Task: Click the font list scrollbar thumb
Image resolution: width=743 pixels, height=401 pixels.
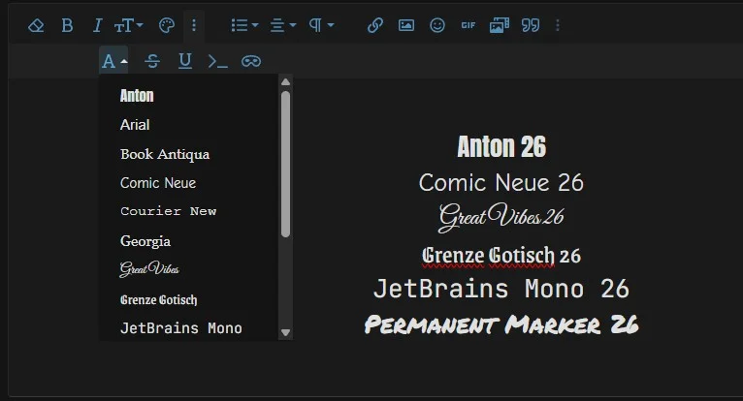Action: click(285, 164)
